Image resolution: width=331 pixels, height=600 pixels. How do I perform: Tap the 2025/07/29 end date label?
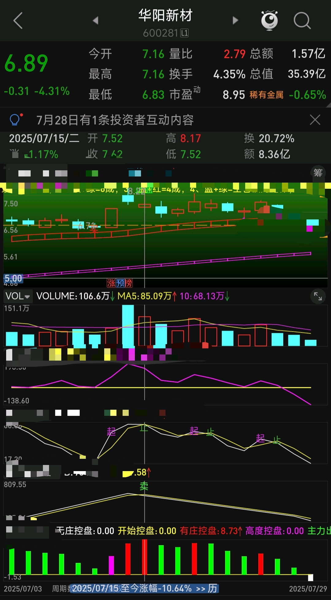click(308, 589)
